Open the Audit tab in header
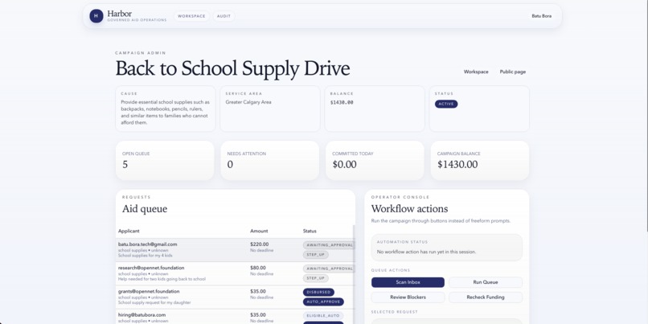The width and height of the screenshot is (648, 324). (x=224, y=16)
